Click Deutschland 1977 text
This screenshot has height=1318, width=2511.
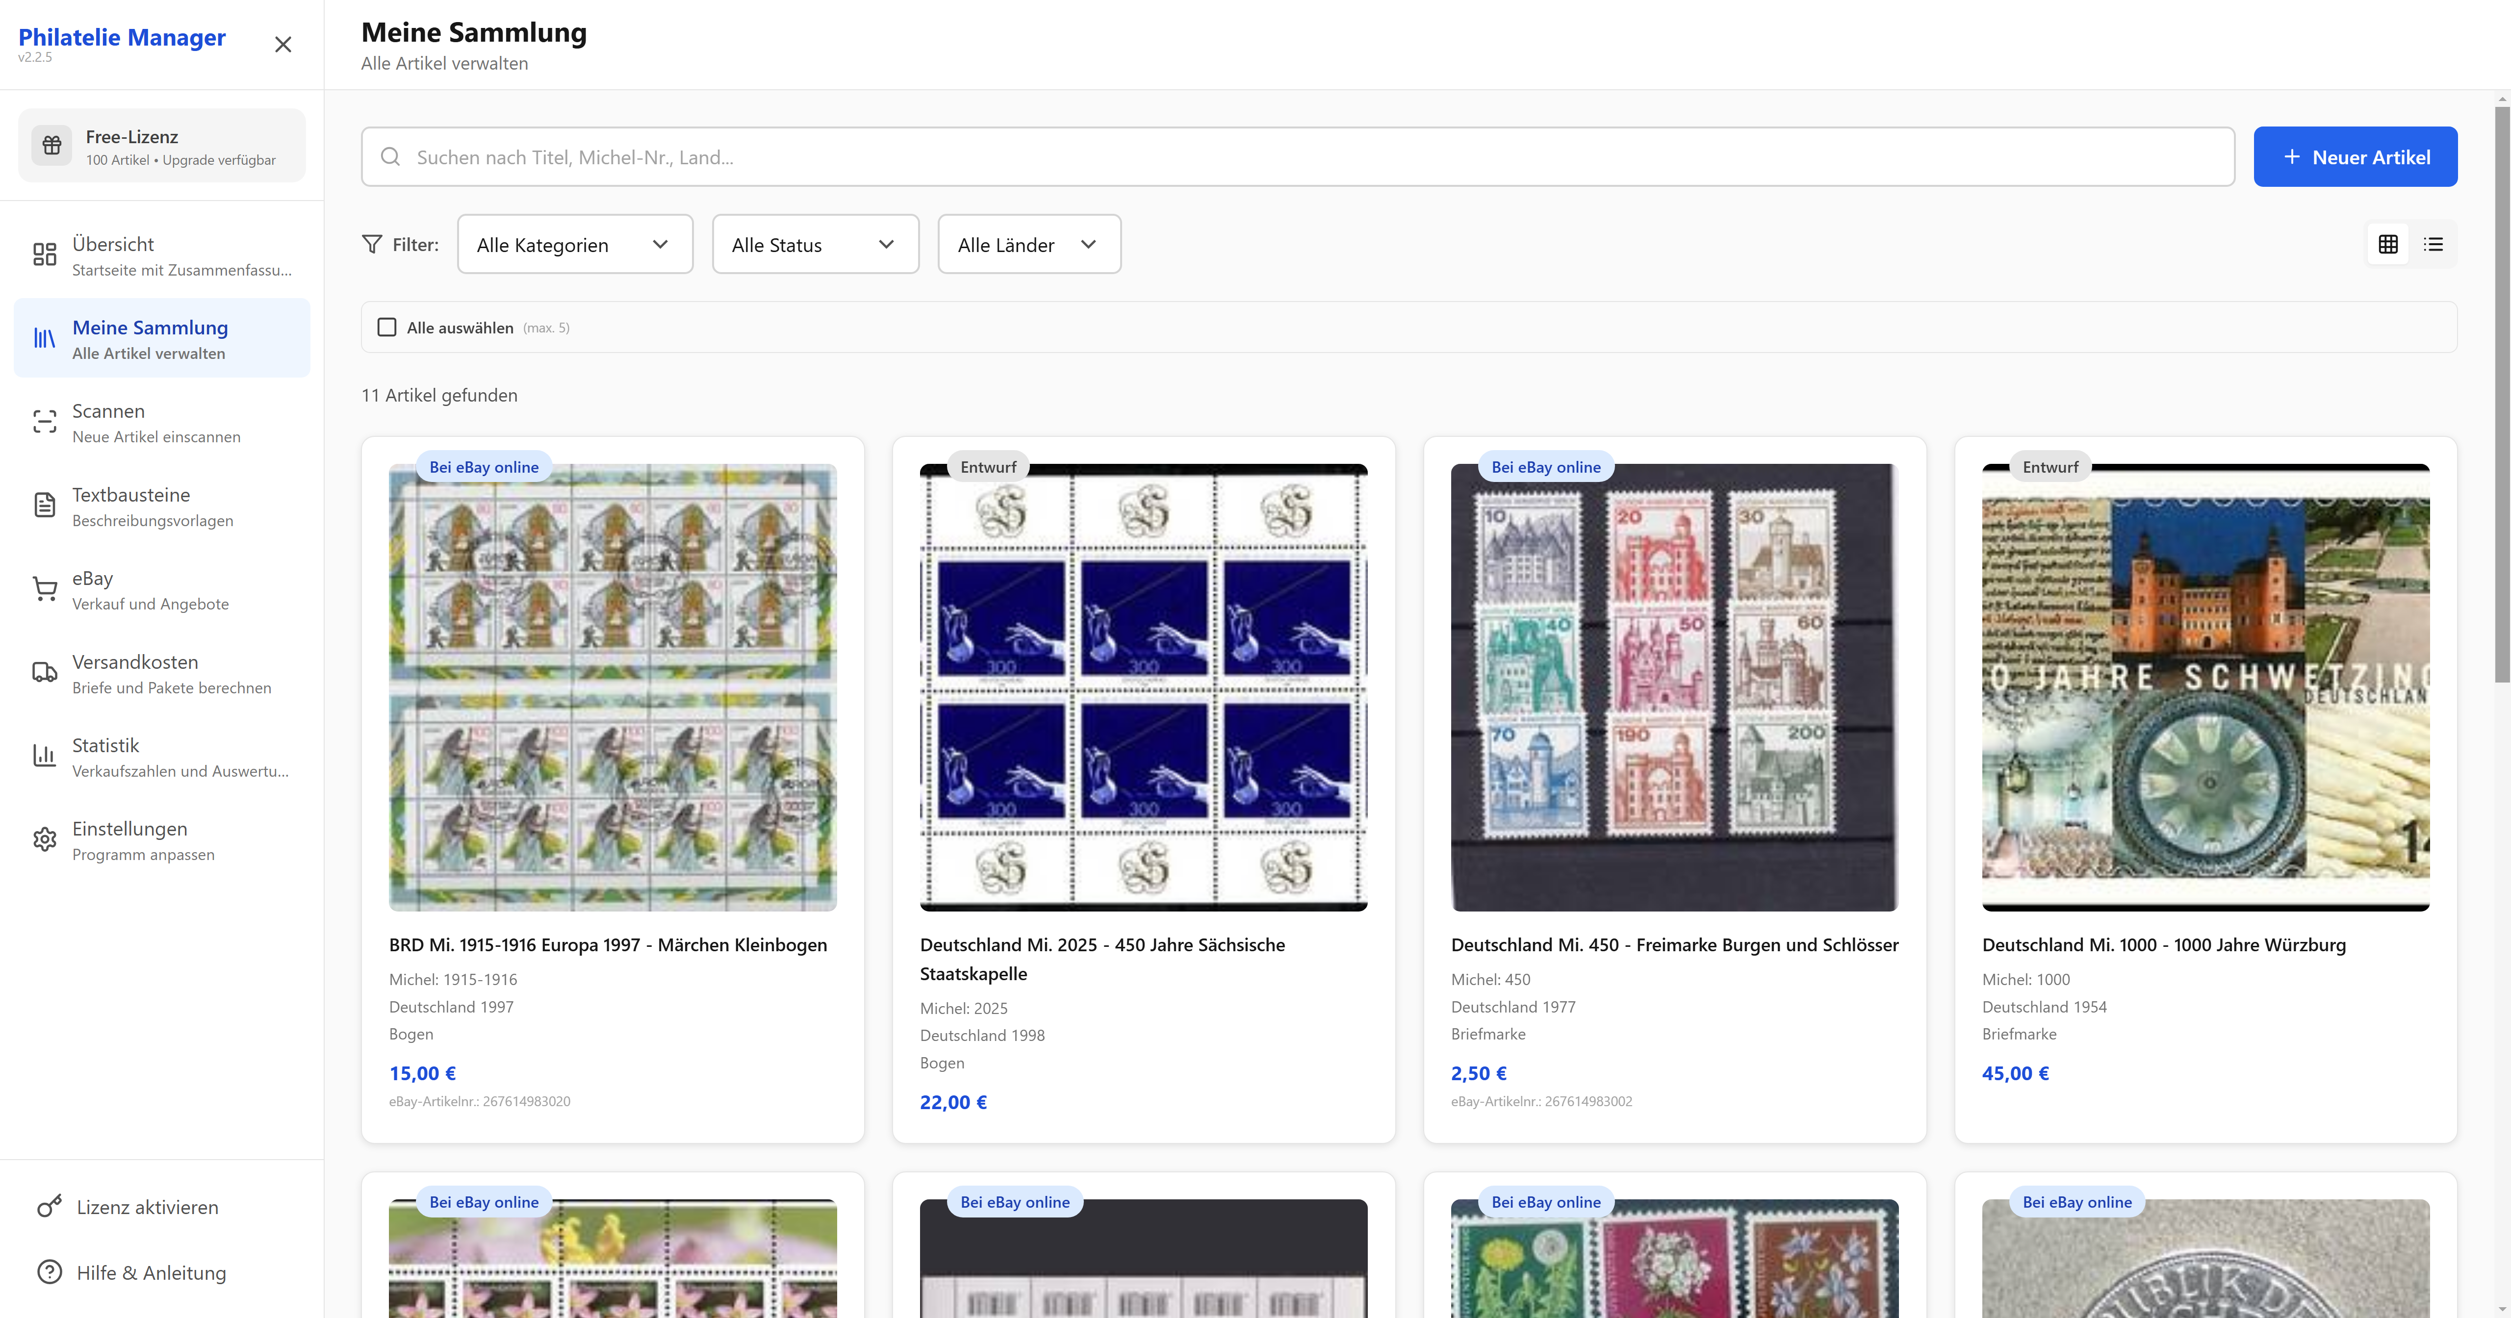1513,1007
